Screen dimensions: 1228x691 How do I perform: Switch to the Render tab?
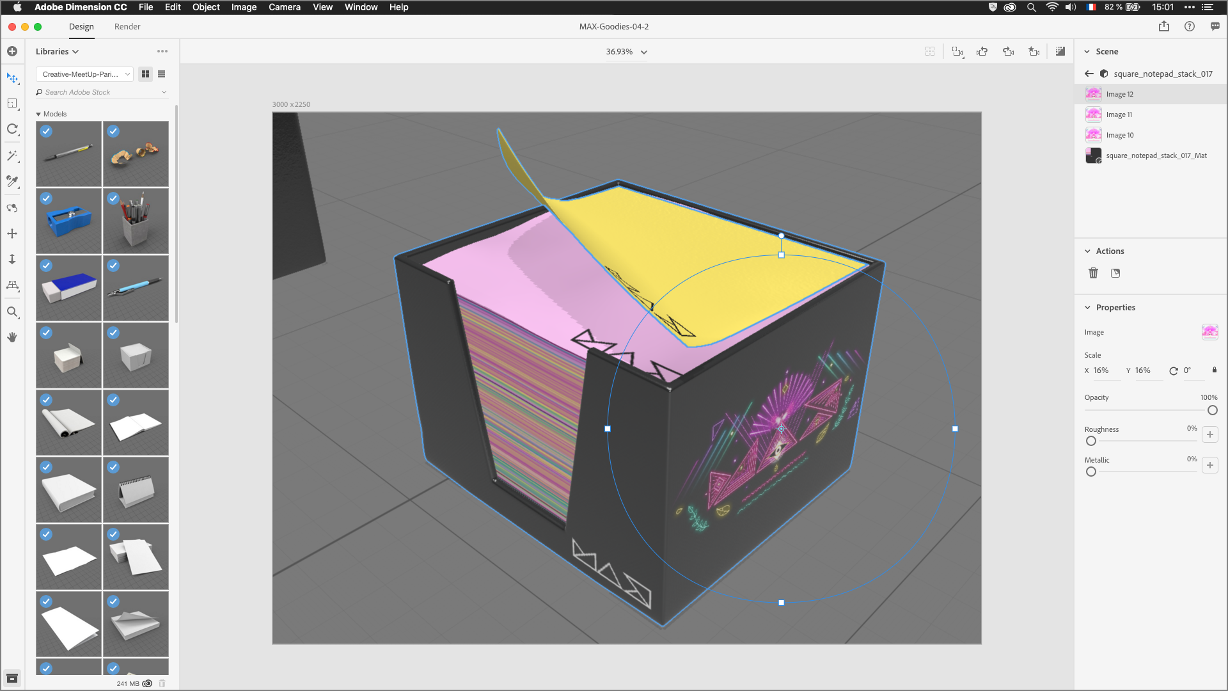(127, 26)
